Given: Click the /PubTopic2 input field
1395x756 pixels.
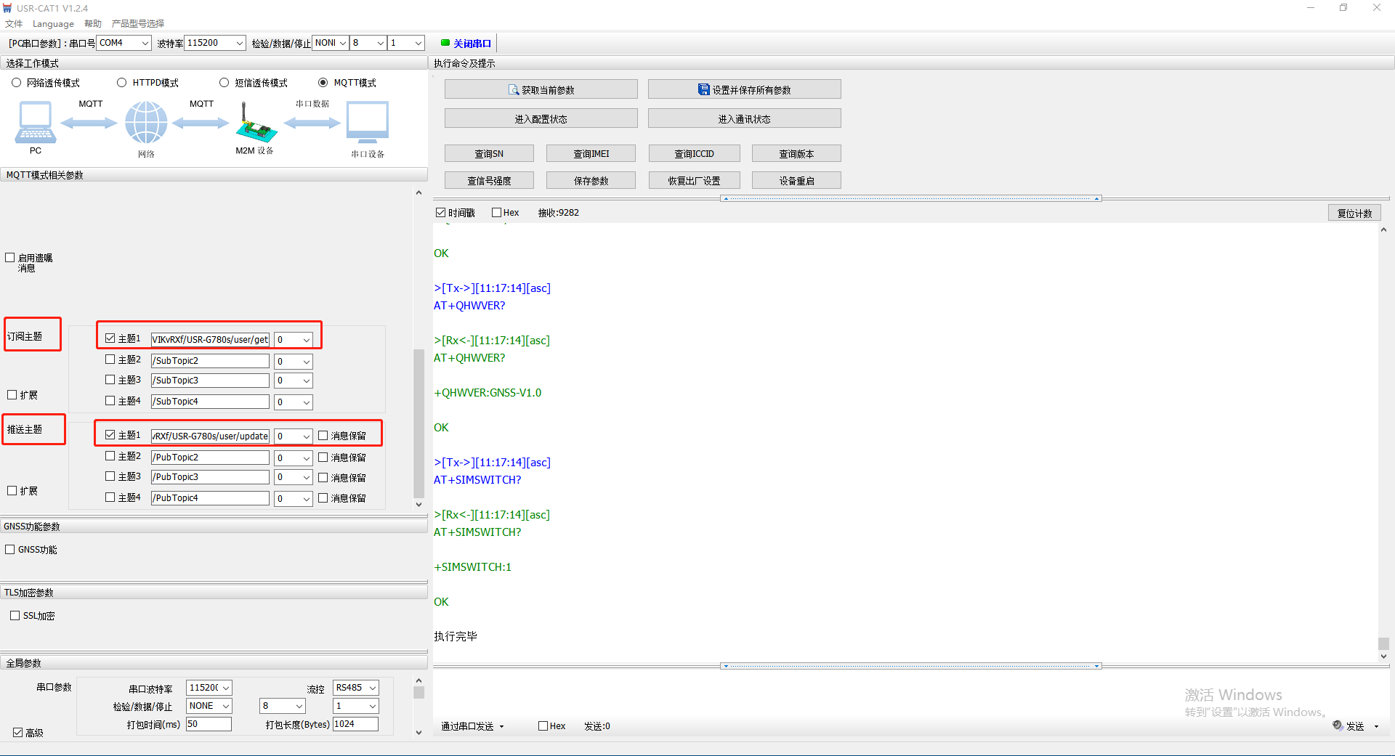Looking at the screenshot, I should coord(210,458).
